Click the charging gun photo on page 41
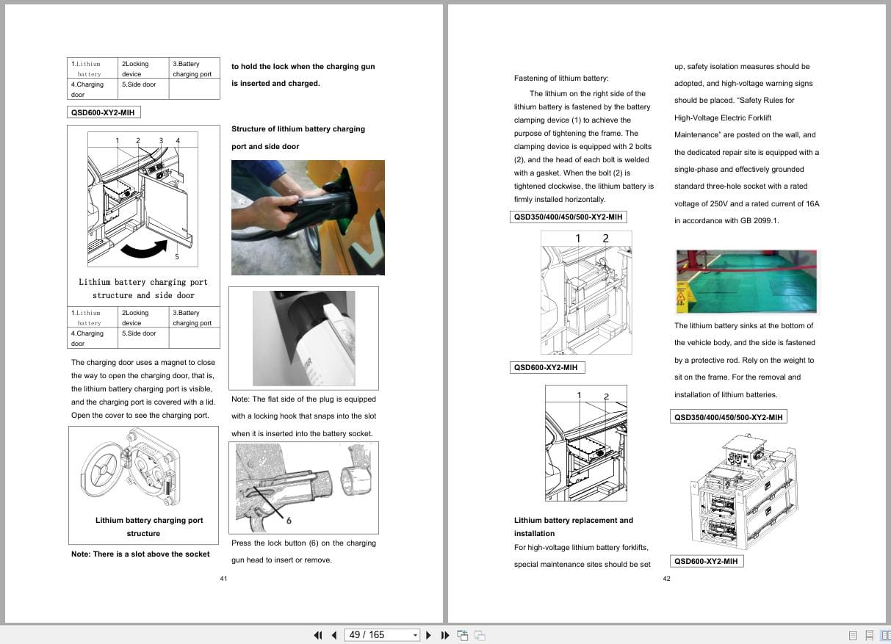This screenshot has height=644, width=891. [x=308, y=217]
